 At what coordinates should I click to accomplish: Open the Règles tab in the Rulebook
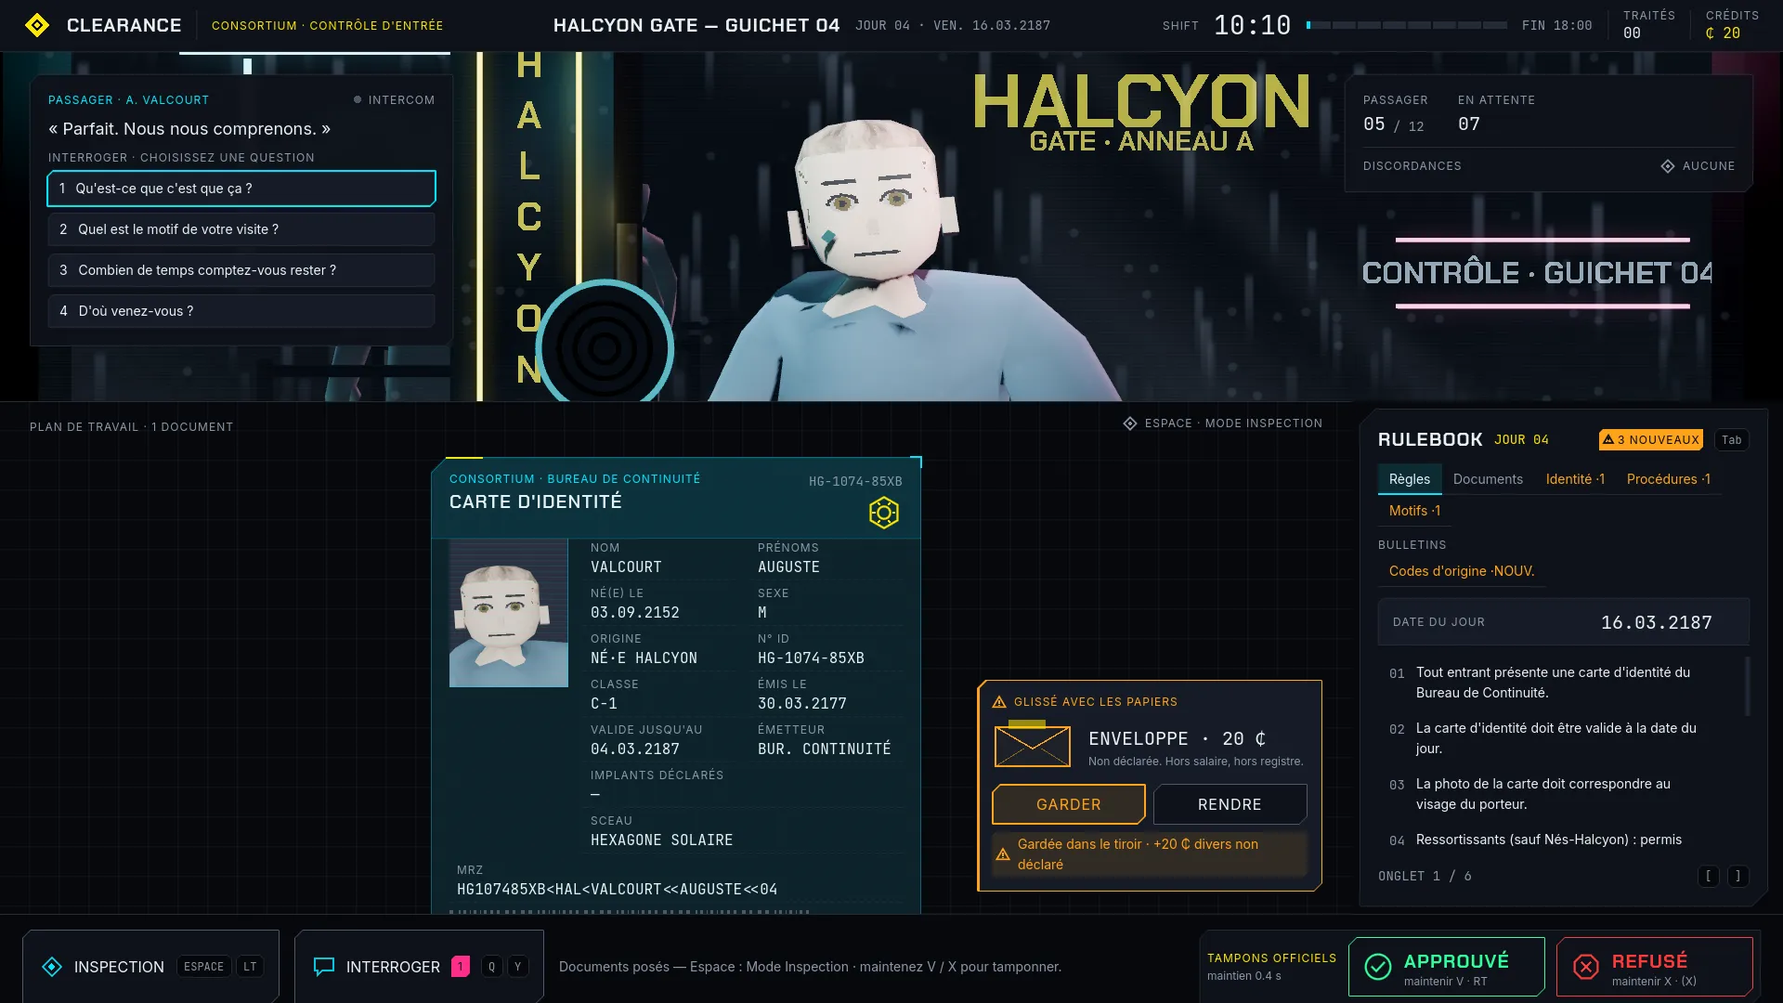pyautogui.click(x=1410, y=479)
